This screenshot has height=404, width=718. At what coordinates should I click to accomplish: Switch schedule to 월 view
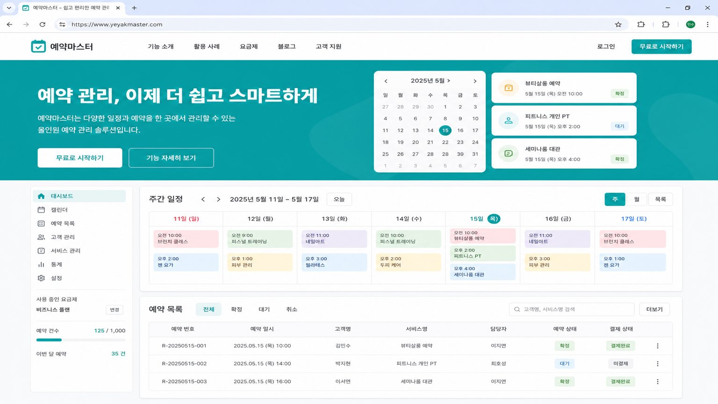coord(636,199)
